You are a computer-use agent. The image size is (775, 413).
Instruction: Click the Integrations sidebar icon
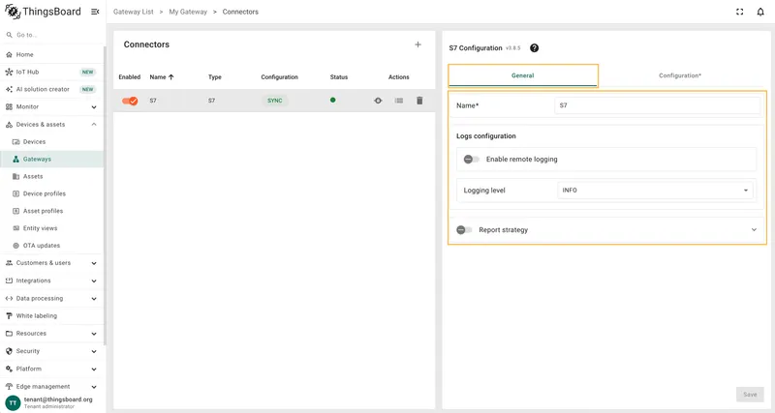point(9,280)
